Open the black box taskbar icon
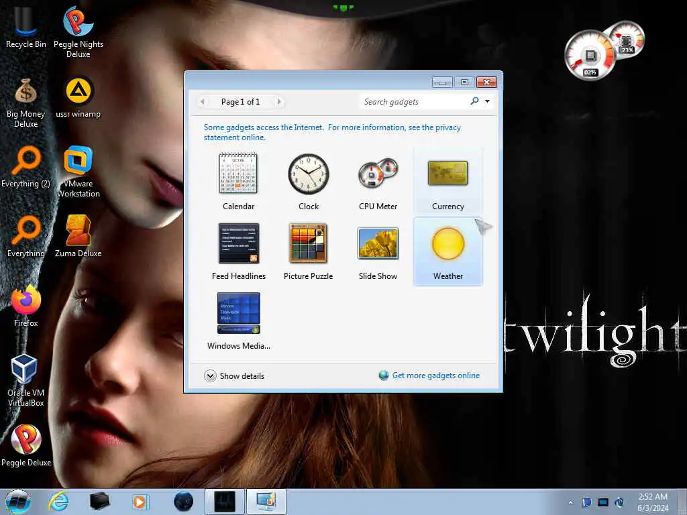Viewport: 687px width, 515px height. coord(99,502)
